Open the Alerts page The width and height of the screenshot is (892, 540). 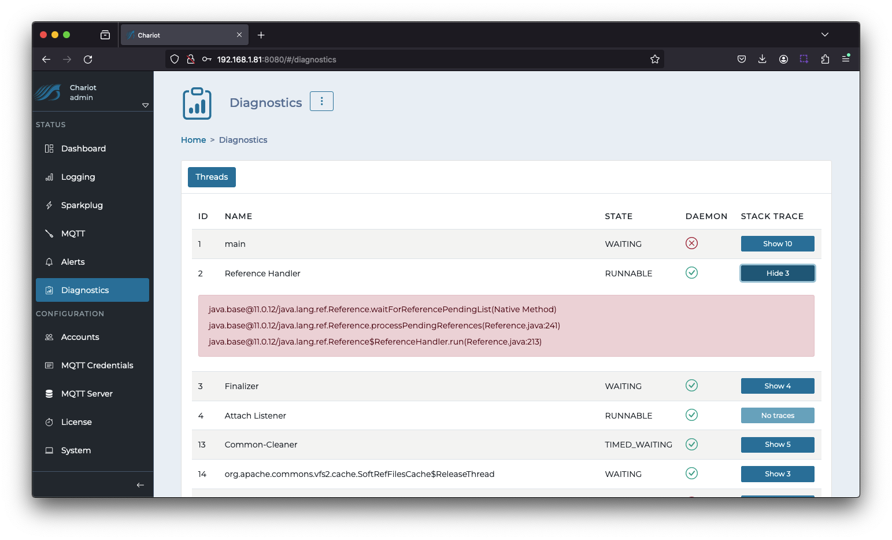92,262
